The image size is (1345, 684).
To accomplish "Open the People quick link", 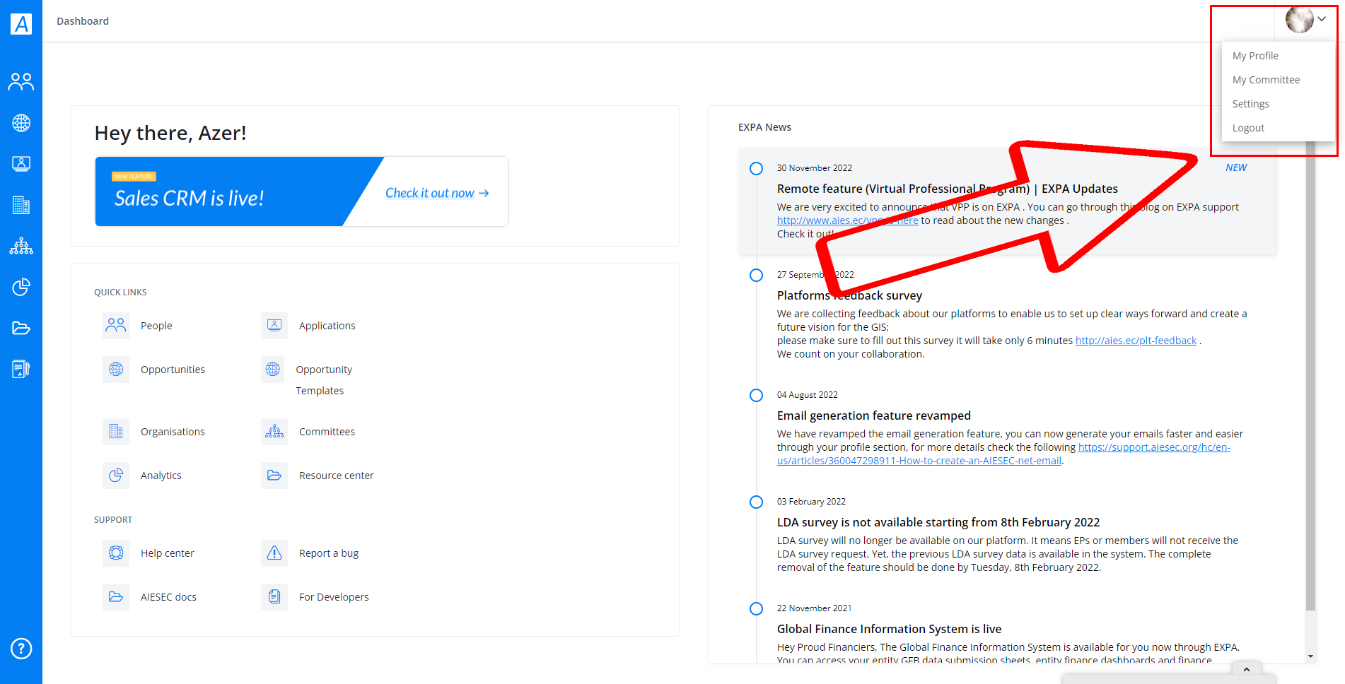I will pyautogui.click(x=156, y=326).
